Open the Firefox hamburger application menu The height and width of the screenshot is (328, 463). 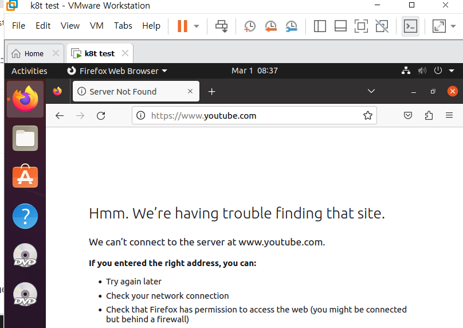coord(449,115)
